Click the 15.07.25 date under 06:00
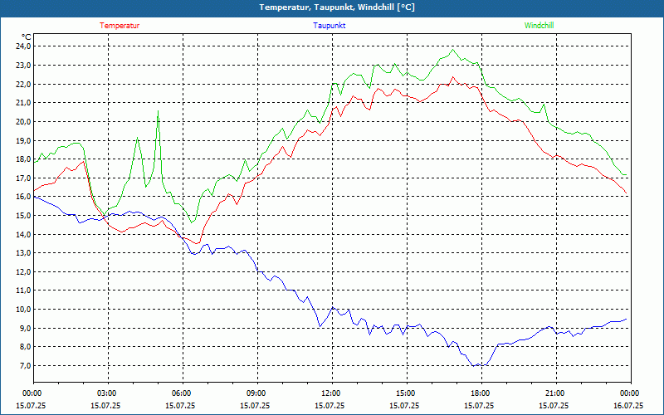The image size is (664, 415). click(x=180, y=405)
